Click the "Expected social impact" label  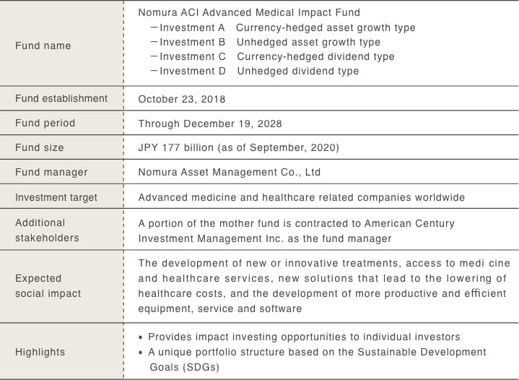pyautogui.click(x=48, y=286)
